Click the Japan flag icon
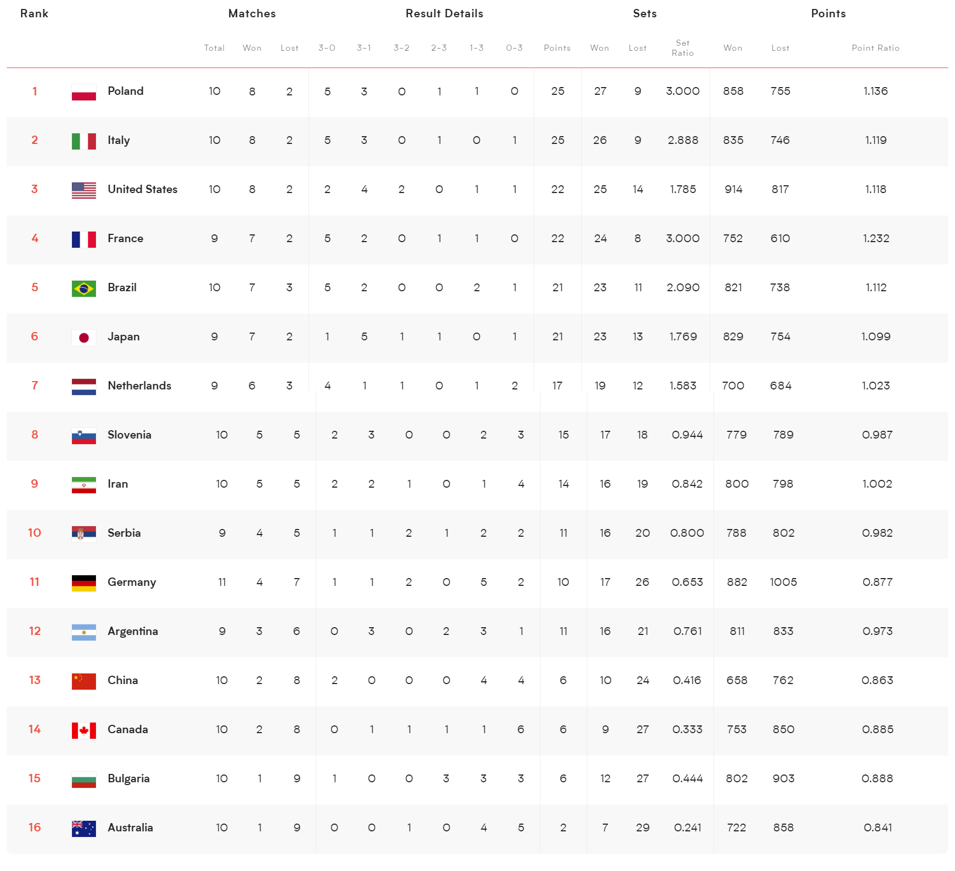Viewport: 955px width, 871px height. [84, 338]
